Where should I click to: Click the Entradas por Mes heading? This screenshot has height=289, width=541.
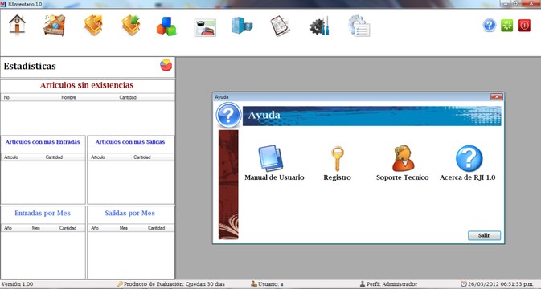(x=43, y=214)
